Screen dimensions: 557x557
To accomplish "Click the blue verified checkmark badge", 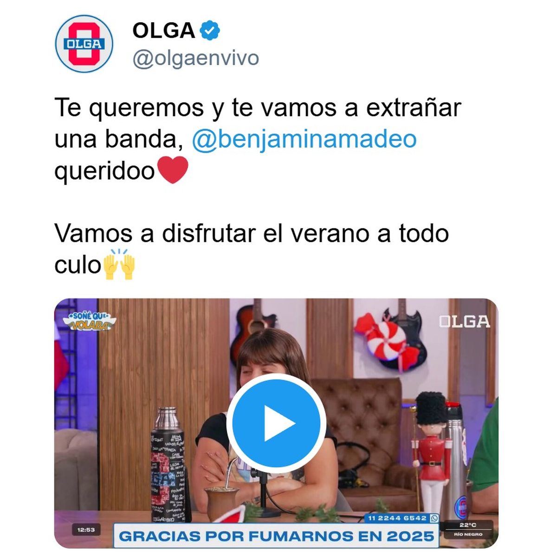I will (x=210, y=31).
